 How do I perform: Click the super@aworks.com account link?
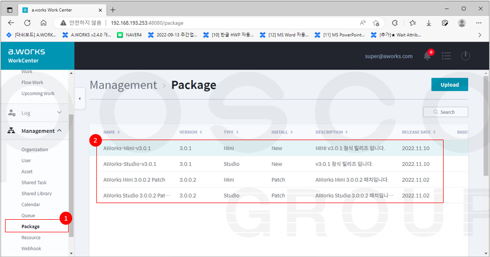389,56
